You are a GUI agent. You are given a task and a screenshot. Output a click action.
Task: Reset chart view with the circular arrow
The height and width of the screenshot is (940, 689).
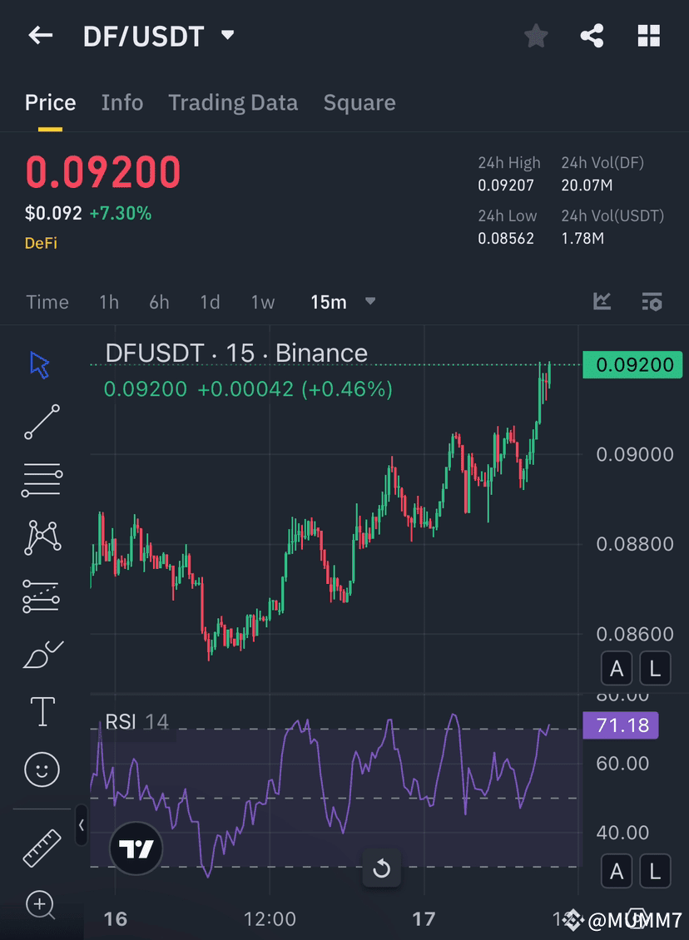pyautogui.click(x=381, y=868)
